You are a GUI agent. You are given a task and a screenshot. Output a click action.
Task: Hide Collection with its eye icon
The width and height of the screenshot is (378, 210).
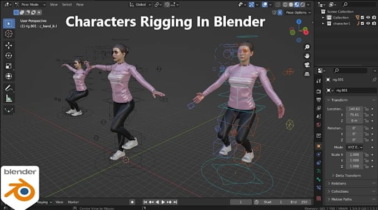[x=368, y=18]
